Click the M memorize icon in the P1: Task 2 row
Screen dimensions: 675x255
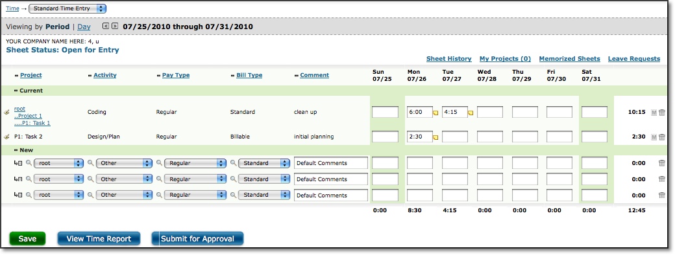(x=654, y=137)
